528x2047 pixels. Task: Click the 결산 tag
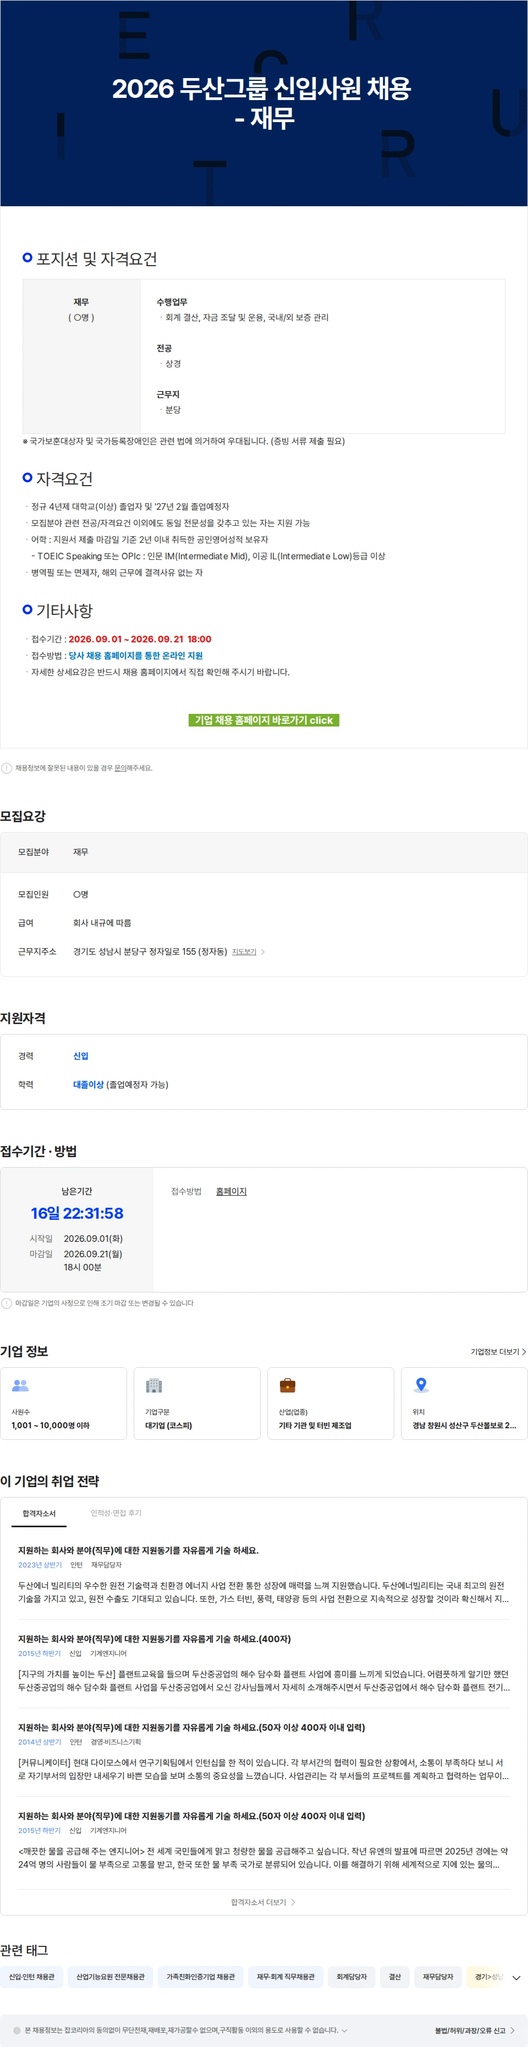tap(395, 1977)
